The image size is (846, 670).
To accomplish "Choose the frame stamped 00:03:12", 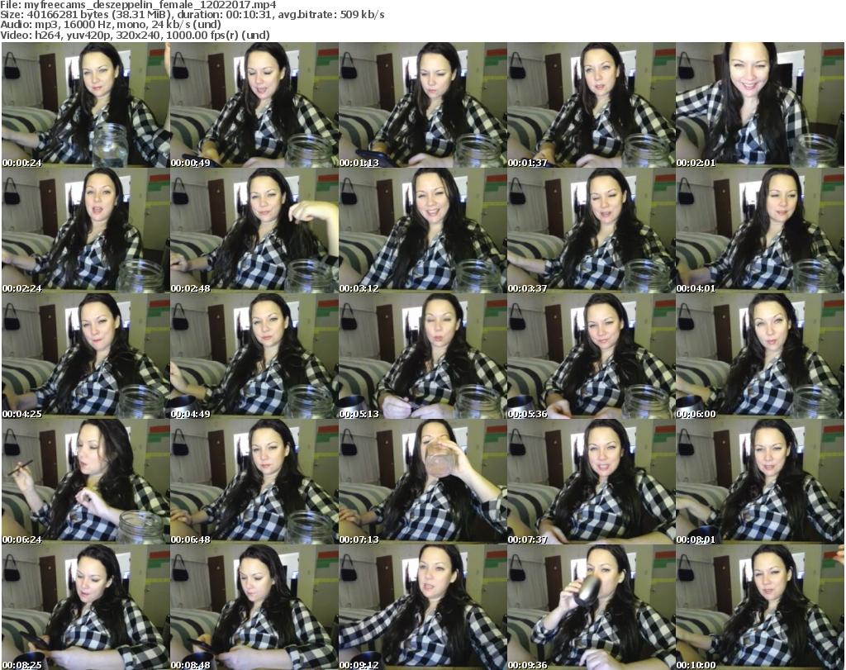I will tap(422, 230).
